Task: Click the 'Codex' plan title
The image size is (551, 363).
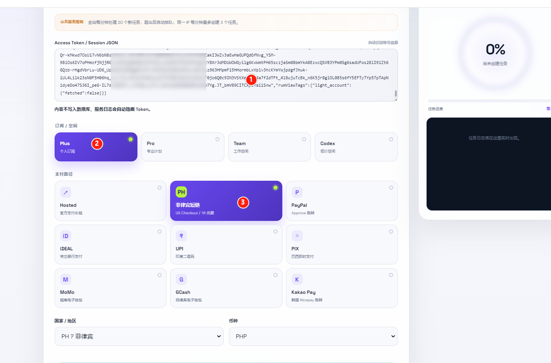Action: (x=328, y=144)
